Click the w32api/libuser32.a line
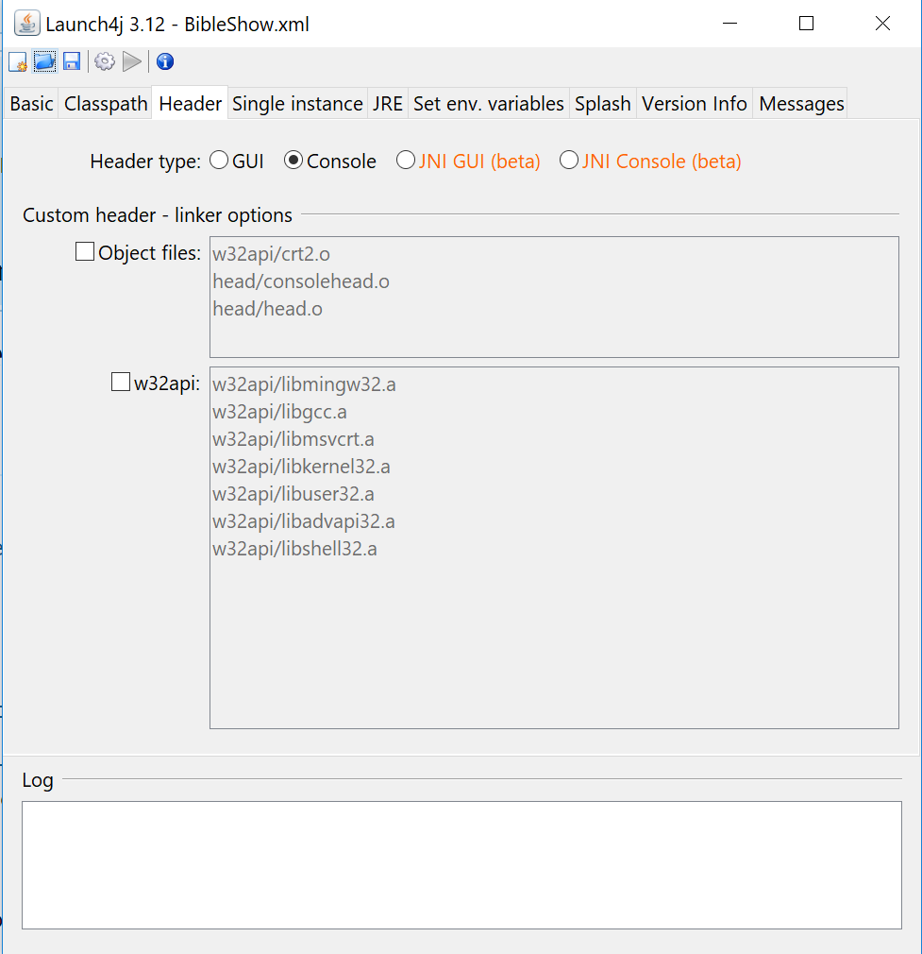The image size is (922, 954). [293, 494]
